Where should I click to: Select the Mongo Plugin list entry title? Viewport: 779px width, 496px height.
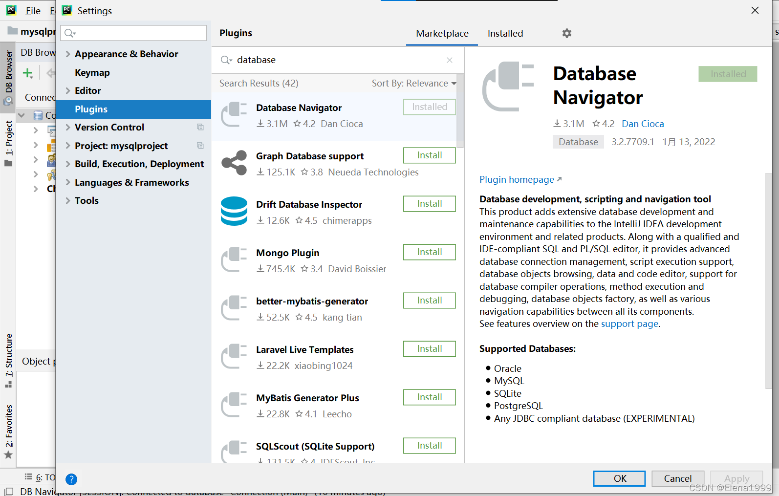[x=287, y=253]
